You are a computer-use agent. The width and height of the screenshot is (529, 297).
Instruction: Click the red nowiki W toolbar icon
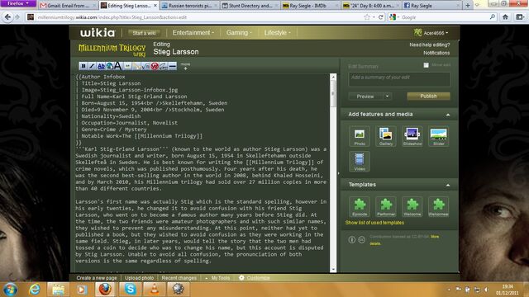(155, 66)
